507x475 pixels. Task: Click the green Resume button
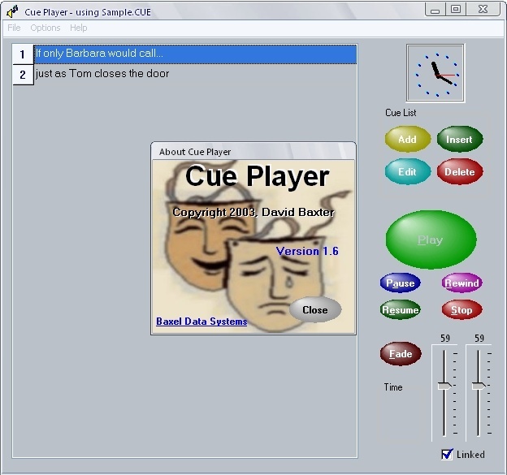[400, 310]
